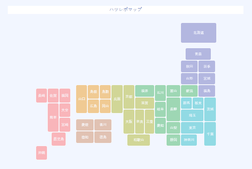
Task: Select the 高知 prefecture tile
Action: (x=85, y=137)
